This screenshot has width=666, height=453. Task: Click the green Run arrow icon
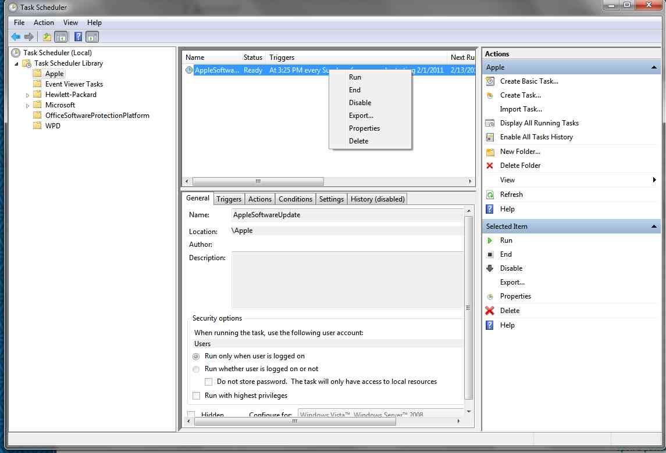click(x=490, y=240)
